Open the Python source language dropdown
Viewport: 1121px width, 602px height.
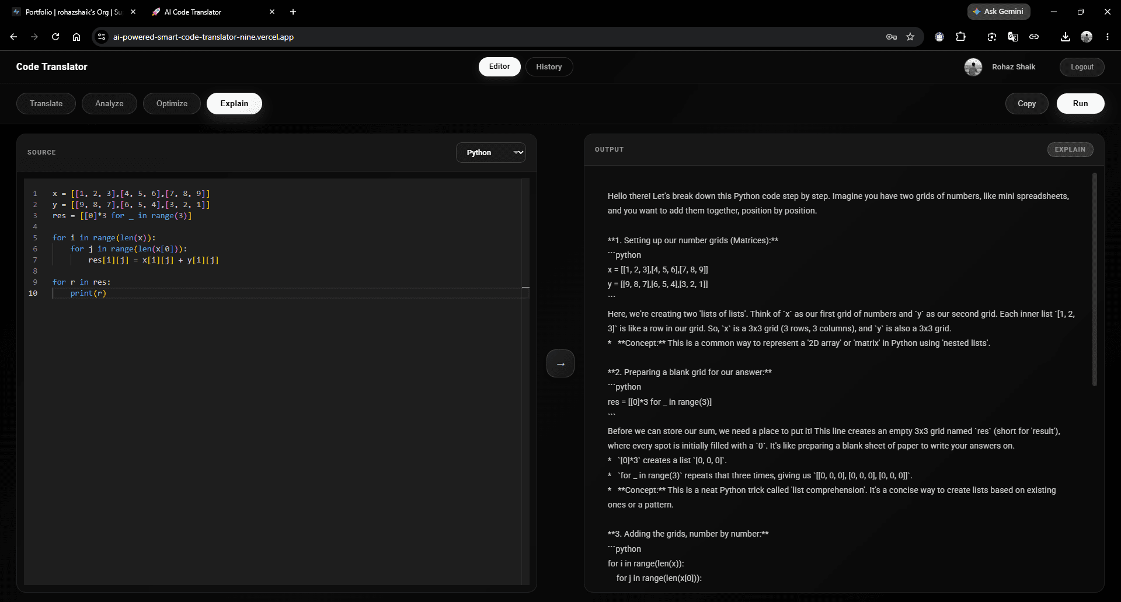tap(490, 152)
